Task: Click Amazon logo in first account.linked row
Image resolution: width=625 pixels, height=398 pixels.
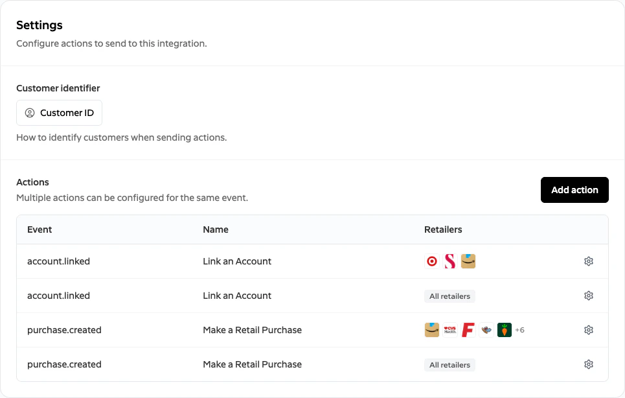Action: (x=468, y=261)
